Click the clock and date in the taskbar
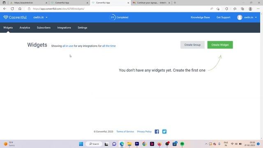The height and width of the screenshot is (148, 263). pos(250,144)
